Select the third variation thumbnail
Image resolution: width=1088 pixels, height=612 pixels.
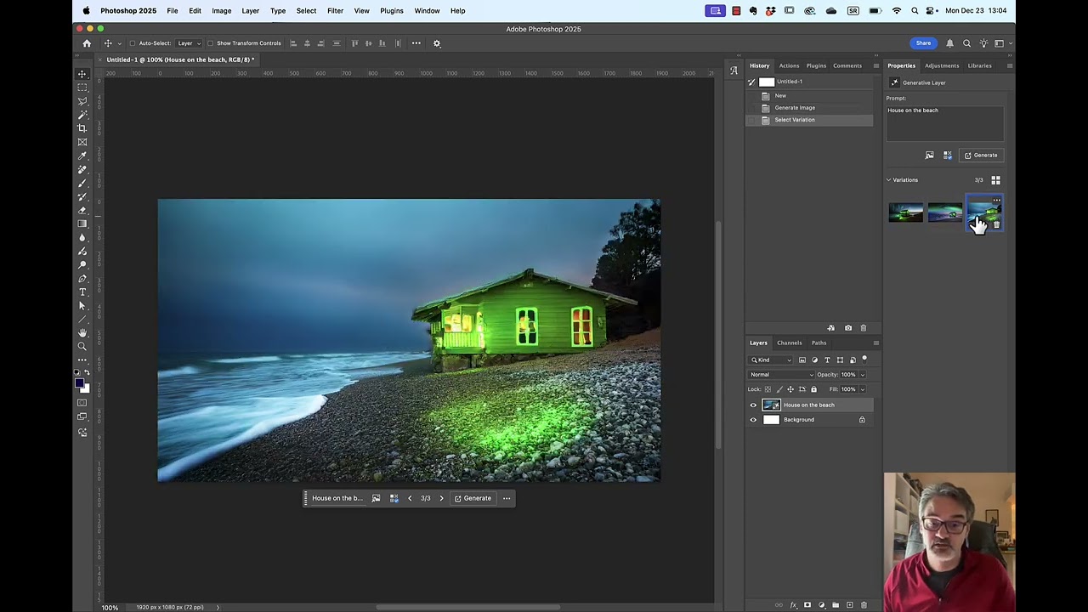tap(983, 212)
